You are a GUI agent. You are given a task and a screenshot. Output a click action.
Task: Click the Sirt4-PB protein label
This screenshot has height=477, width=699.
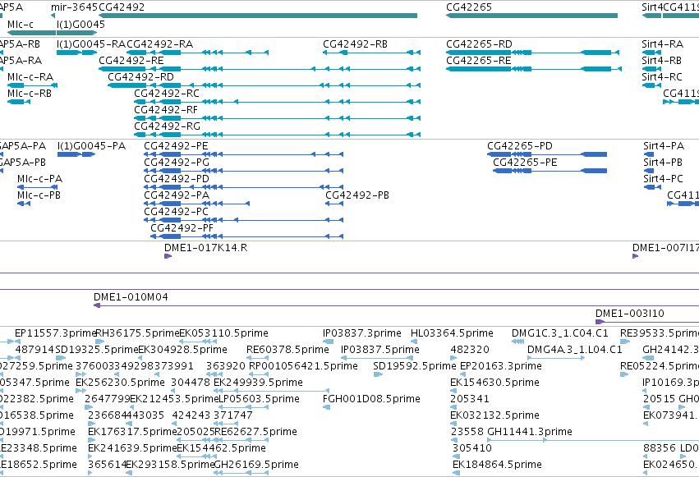point(663,163)
